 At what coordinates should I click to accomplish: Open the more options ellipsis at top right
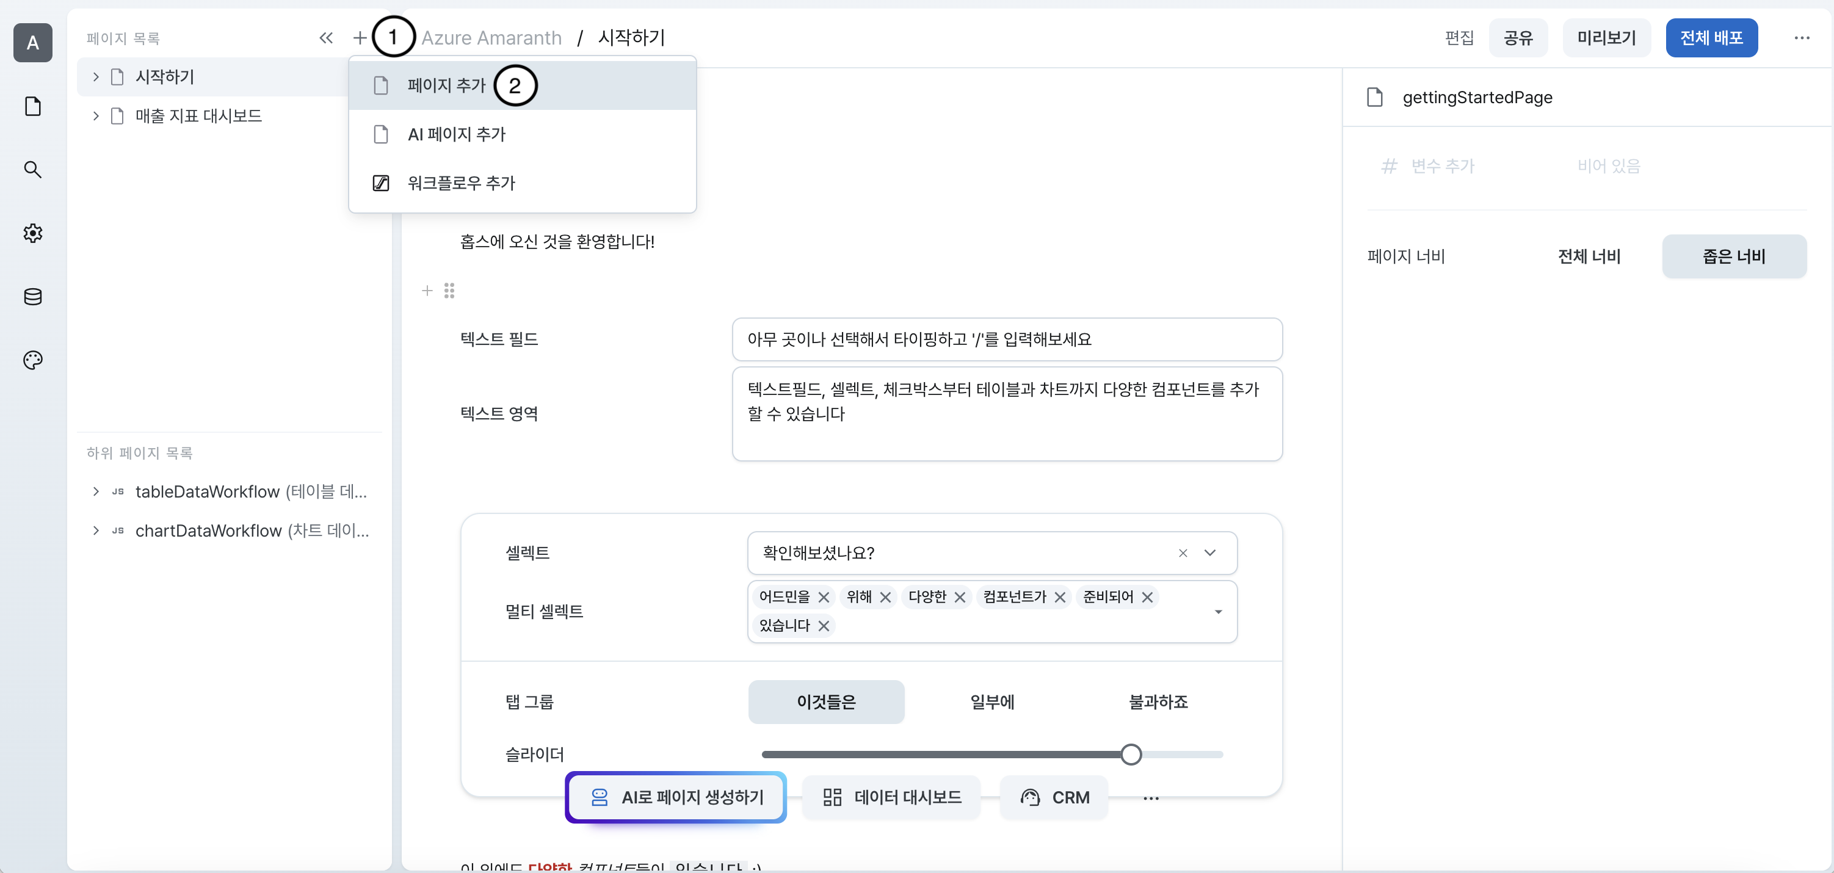pyautogui.click(x=1801, y=38)
